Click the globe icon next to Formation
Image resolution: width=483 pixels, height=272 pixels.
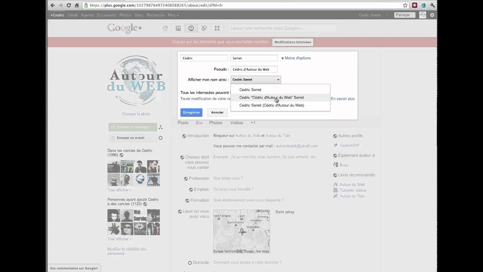[188, 201]
